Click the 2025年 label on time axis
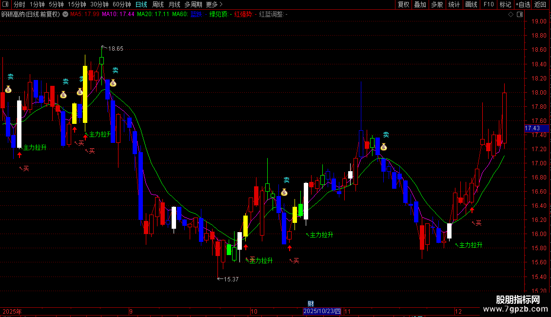Viewport: 551px width, 317px height. [12, 312]
